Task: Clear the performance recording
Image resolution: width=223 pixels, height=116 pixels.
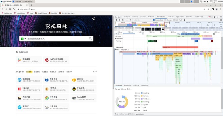Action: click(x=123, y=20)
